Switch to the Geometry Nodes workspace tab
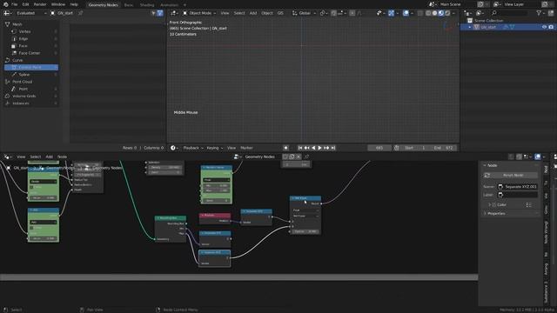The height and width of the screenshot is (313, 557). pyautogui.click(x=103, y=4)
